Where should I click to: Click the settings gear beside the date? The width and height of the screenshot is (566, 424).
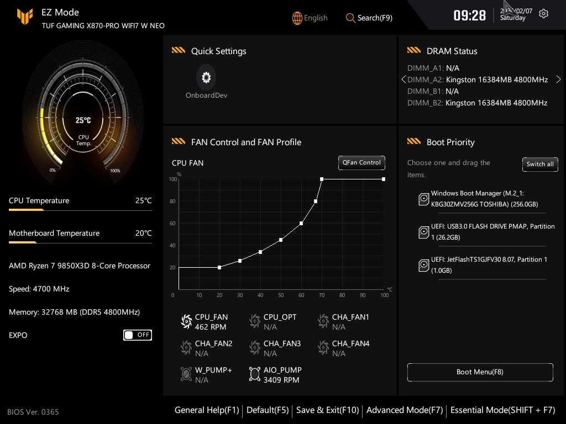point(543,14)
